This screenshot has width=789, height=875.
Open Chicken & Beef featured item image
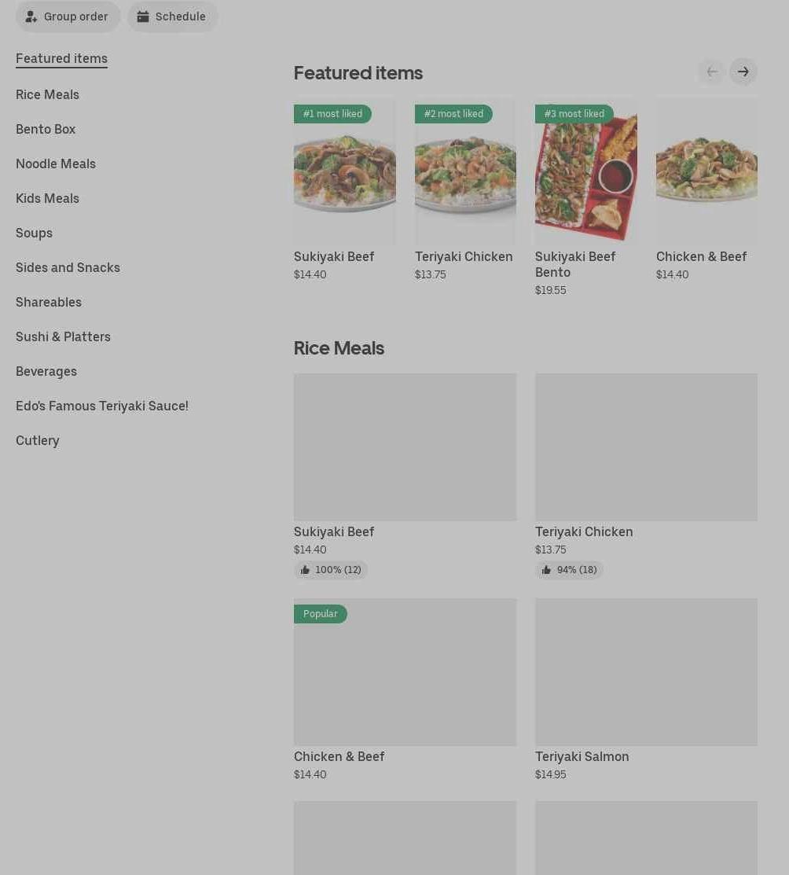click(x=706, y=169)
